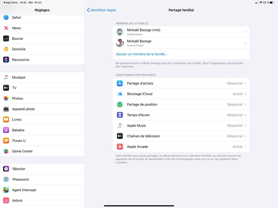Select Airbnb in the settings list
Screen dimensions: 278x208
[42, 201]
